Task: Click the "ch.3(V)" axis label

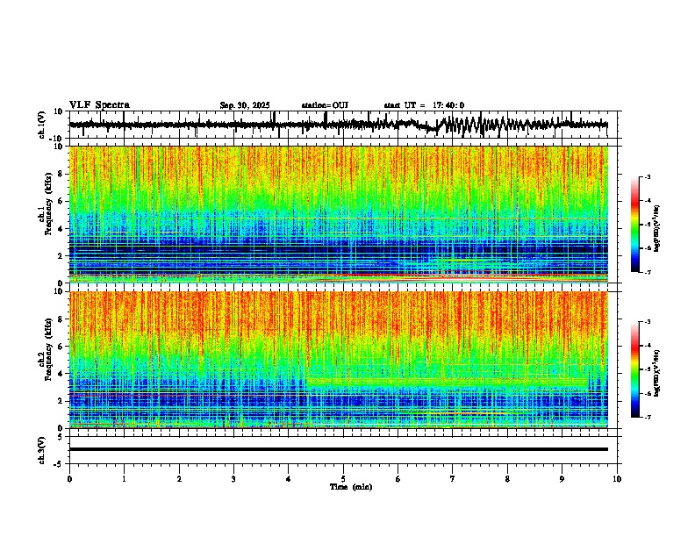Action: pos(42,450)
